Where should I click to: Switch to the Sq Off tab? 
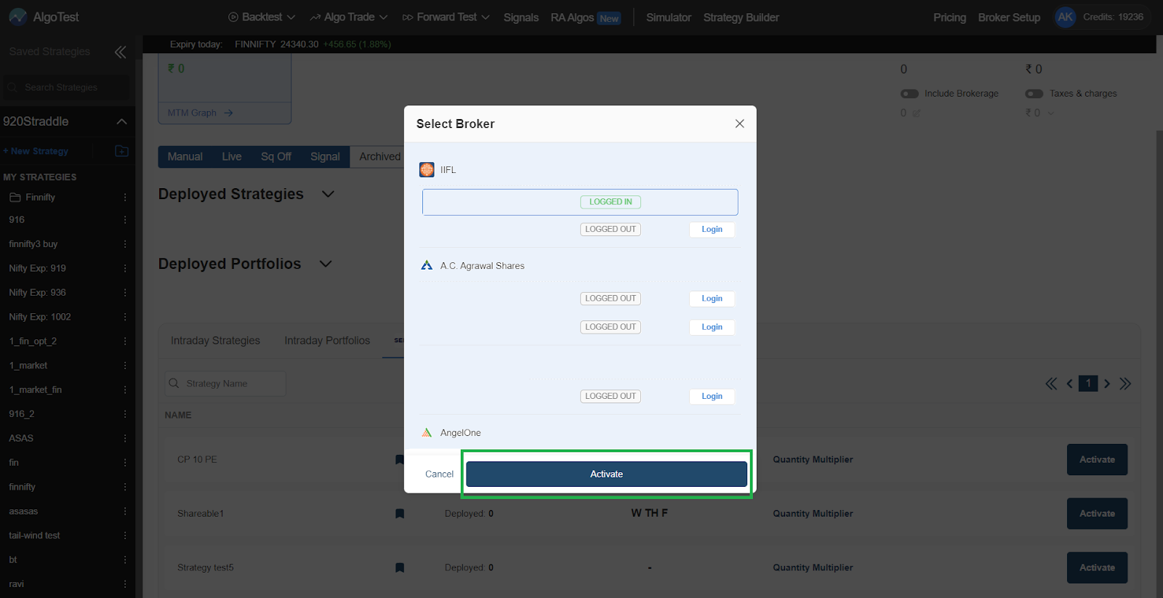click(x=276, y=157)
